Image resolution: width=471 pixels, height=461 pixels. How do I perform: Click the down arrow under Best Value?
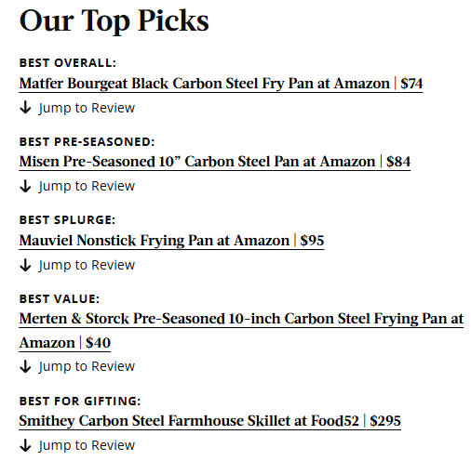pyautogui.click(x=25, y=366)
